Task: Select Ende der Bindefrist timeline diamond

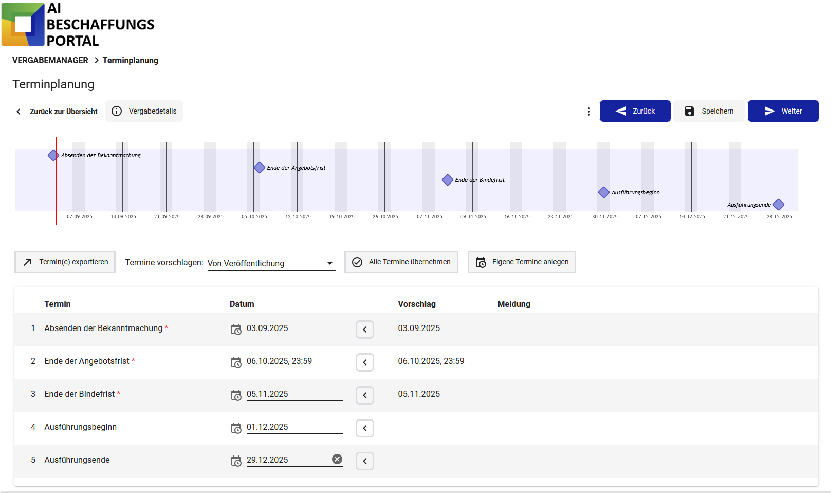Action: (x=448, y=180)
